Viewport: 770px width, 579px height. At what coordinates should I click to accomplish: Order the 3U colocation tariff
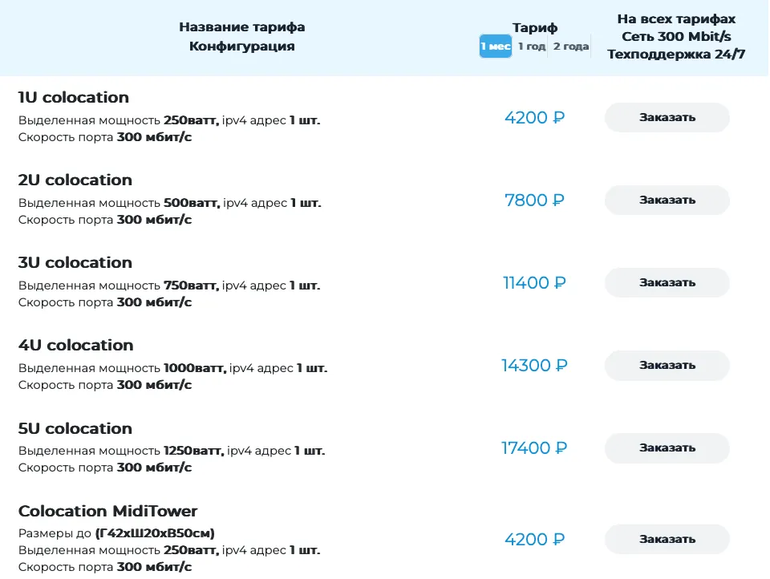(667, 282)
